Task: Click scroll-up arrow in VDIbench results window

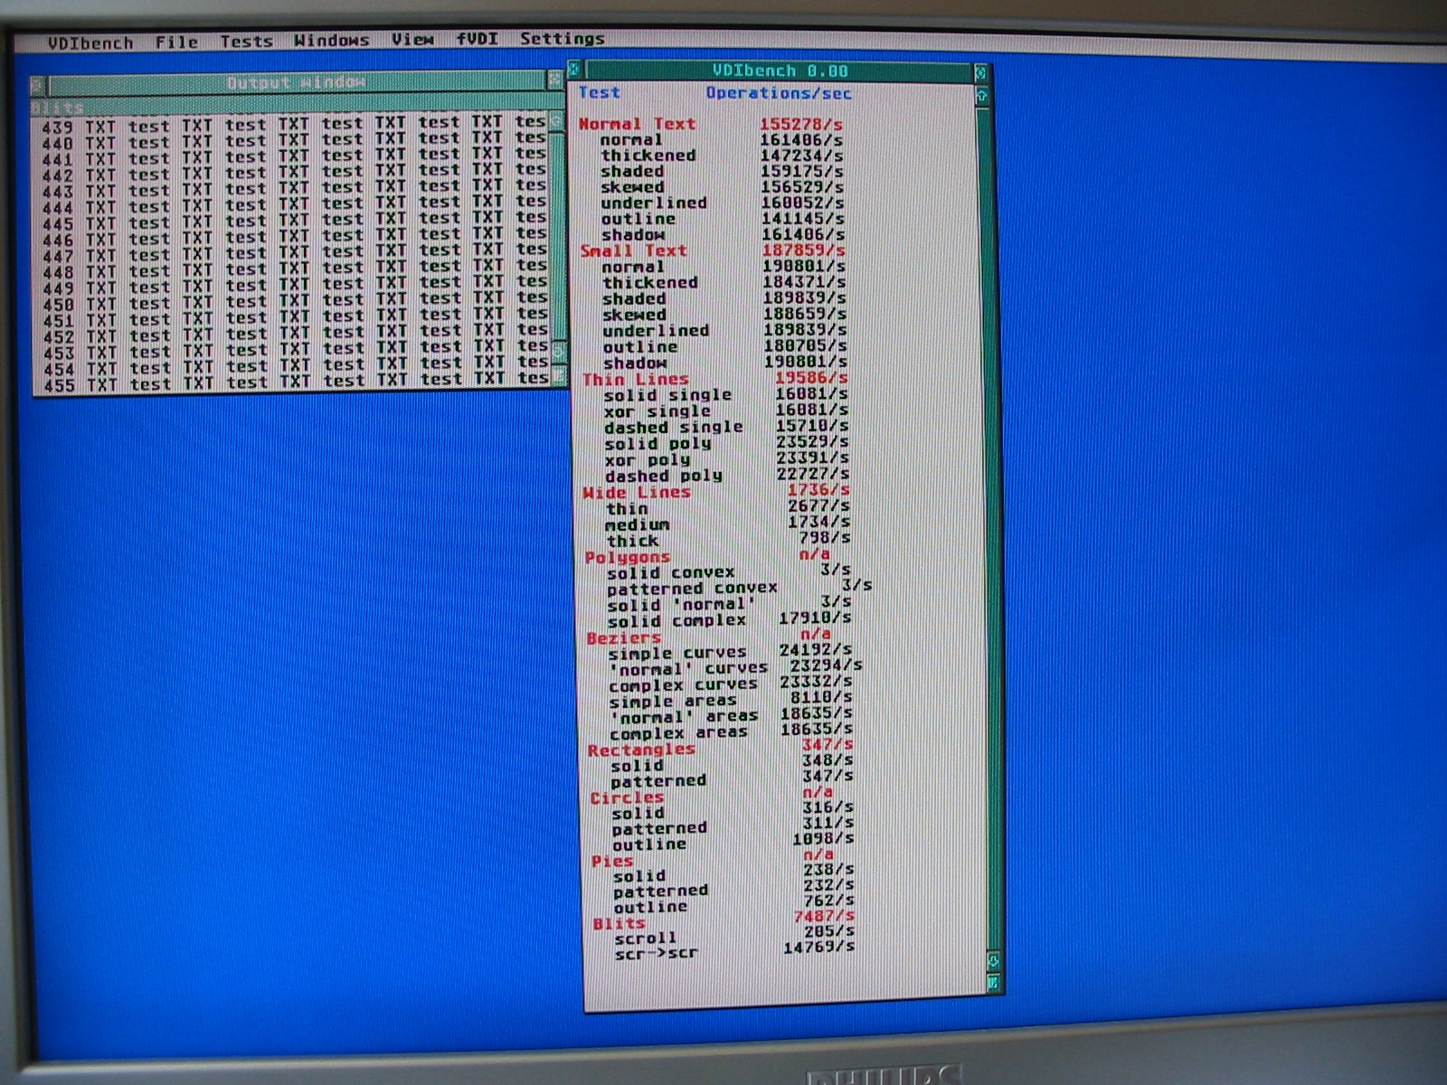Action: 982,94
